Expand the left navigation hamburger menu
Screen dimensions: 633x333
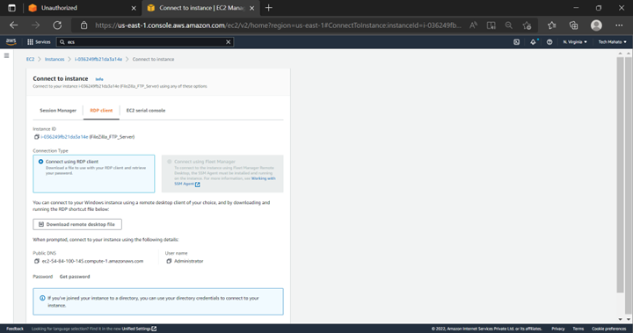6,55
